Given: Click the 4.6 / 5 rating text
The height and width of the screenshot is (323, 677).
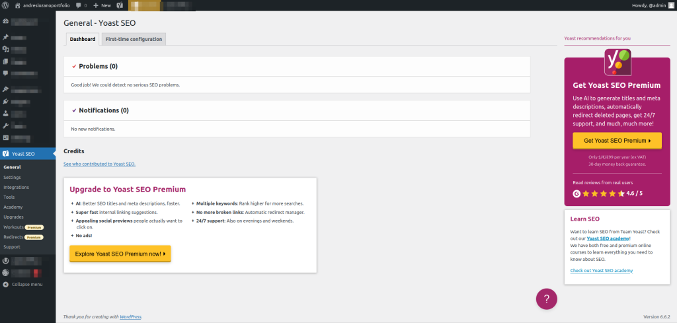Looking at the screenshot, I should click(x=634, y=193).
